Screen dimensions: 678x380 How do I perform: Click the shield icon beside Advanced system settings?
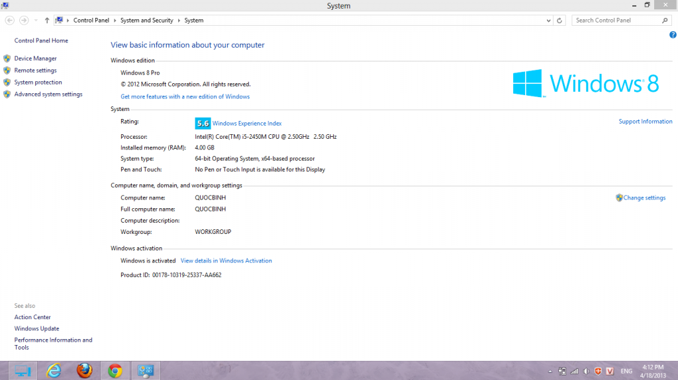[7, 94]
